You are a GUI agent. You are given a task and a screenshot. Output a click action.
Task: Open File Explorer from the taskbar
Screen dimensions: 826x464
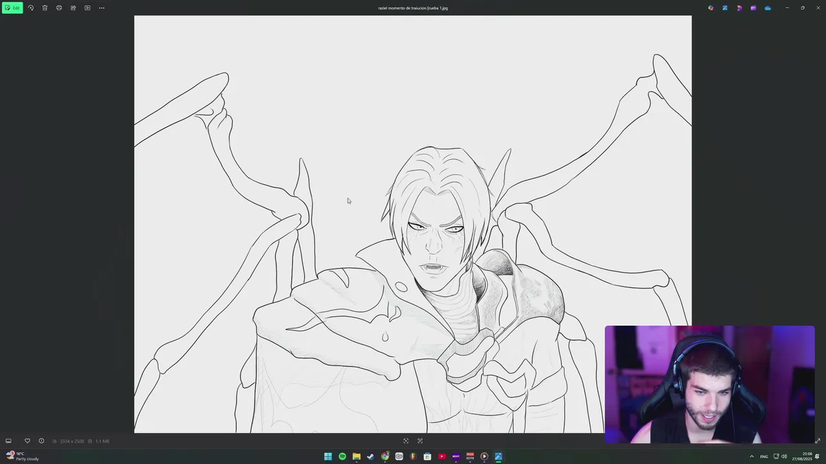point(356,456)
